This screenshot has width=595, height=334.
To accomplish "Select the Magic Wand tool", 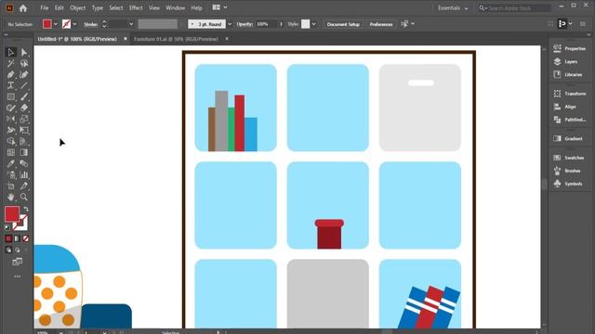I will [x=10, y=64].
